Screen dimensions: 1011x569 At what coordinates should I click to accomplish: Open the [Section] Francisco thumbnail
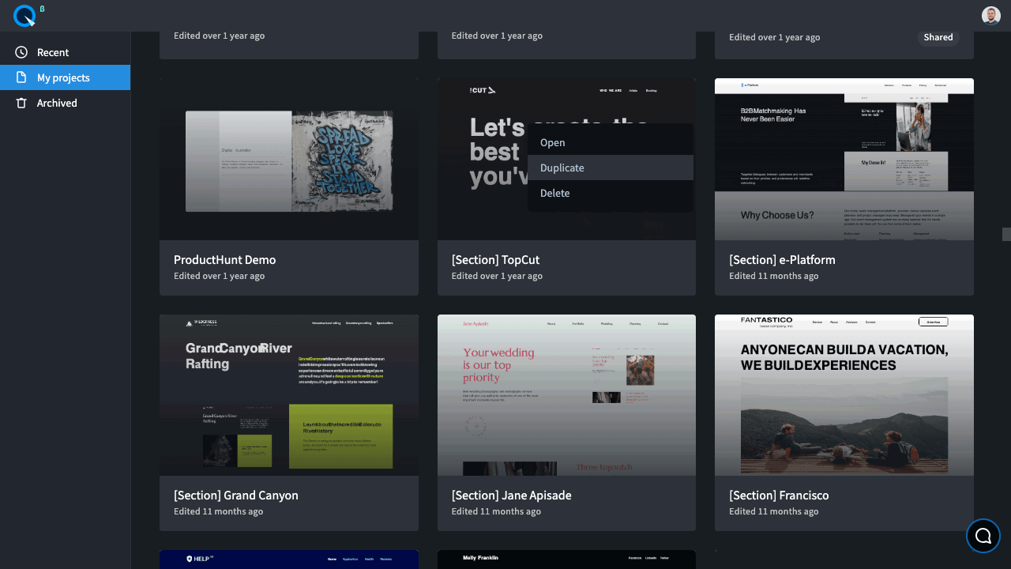844,395
